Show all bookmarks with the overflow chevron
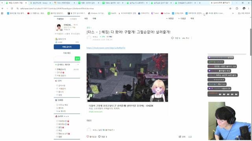Image resolution: width=252 pixels, height=141 pixels. 233,13
